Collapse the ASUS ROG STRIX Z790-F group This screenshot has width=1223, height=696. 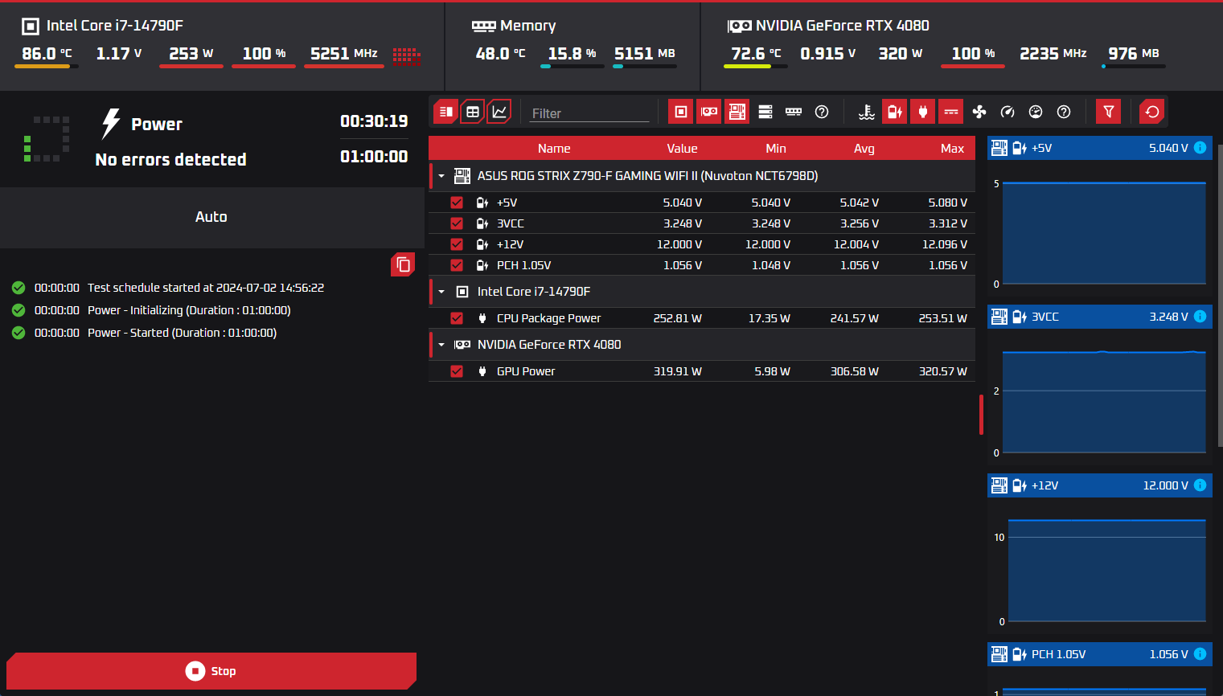pos(441,176)
